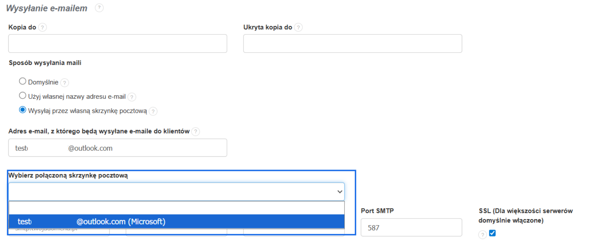Open help icon left of SSL checkbox
589x240 pixels.
[x=482, y=235]
